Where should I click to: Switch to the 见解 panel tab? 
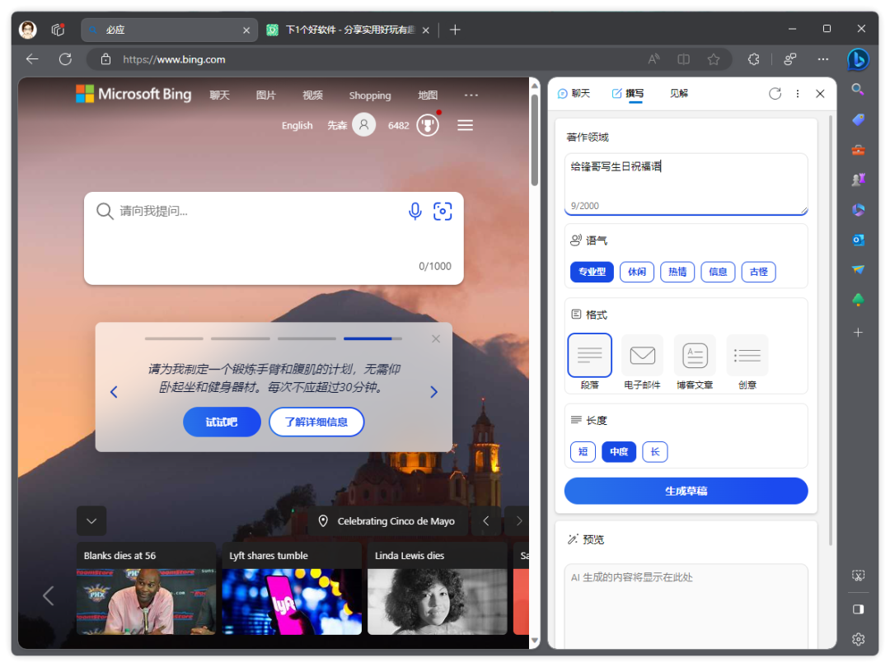[x=679, y=93]
